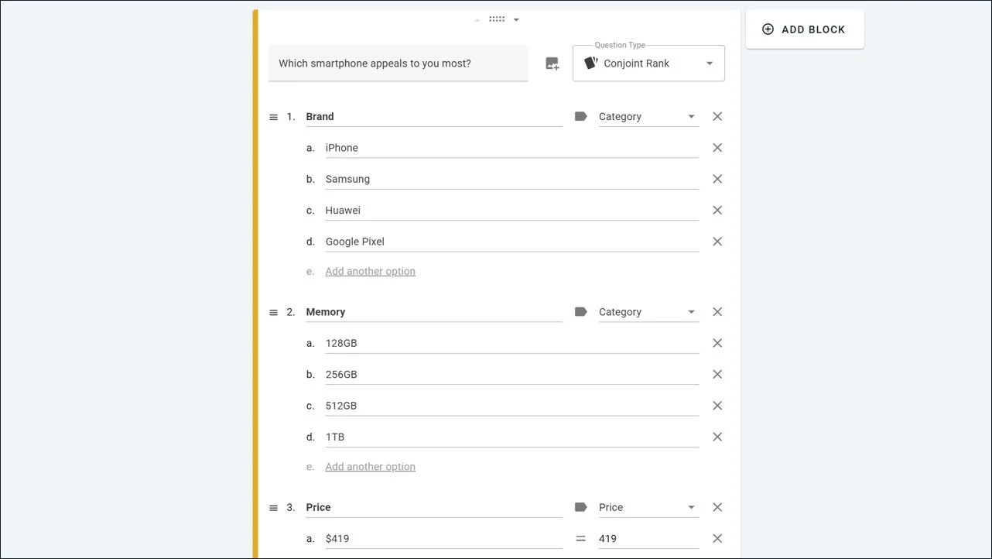Remove the 512GB option
This screenshot has height=559, width=992.
point(717,406)
